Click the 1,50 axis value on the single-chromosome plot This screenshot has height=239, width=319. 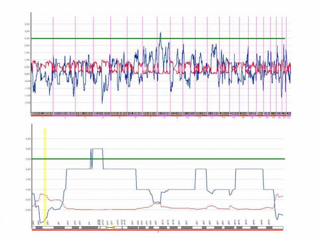point(28,180)
